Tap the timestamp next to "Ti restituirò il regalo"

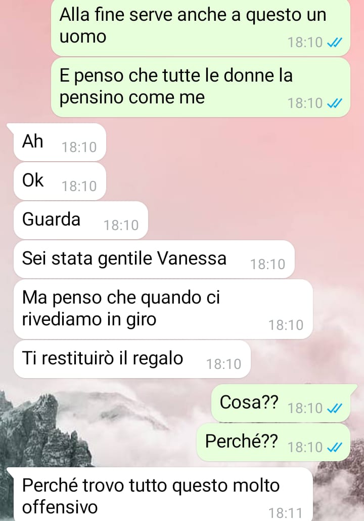tap(224, 364)
